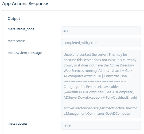Place cursor on 'Unable to contact the server'
This screenshot has width=144, height=134.
click(x=85, y=55)
